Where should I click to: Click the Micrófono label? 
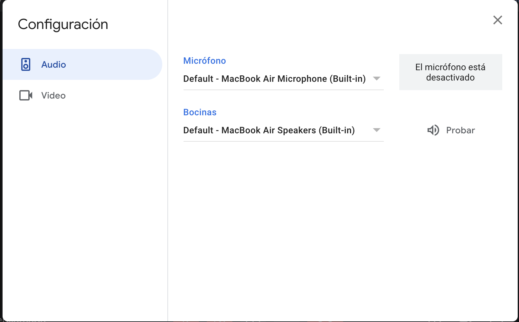pos(204,61)
